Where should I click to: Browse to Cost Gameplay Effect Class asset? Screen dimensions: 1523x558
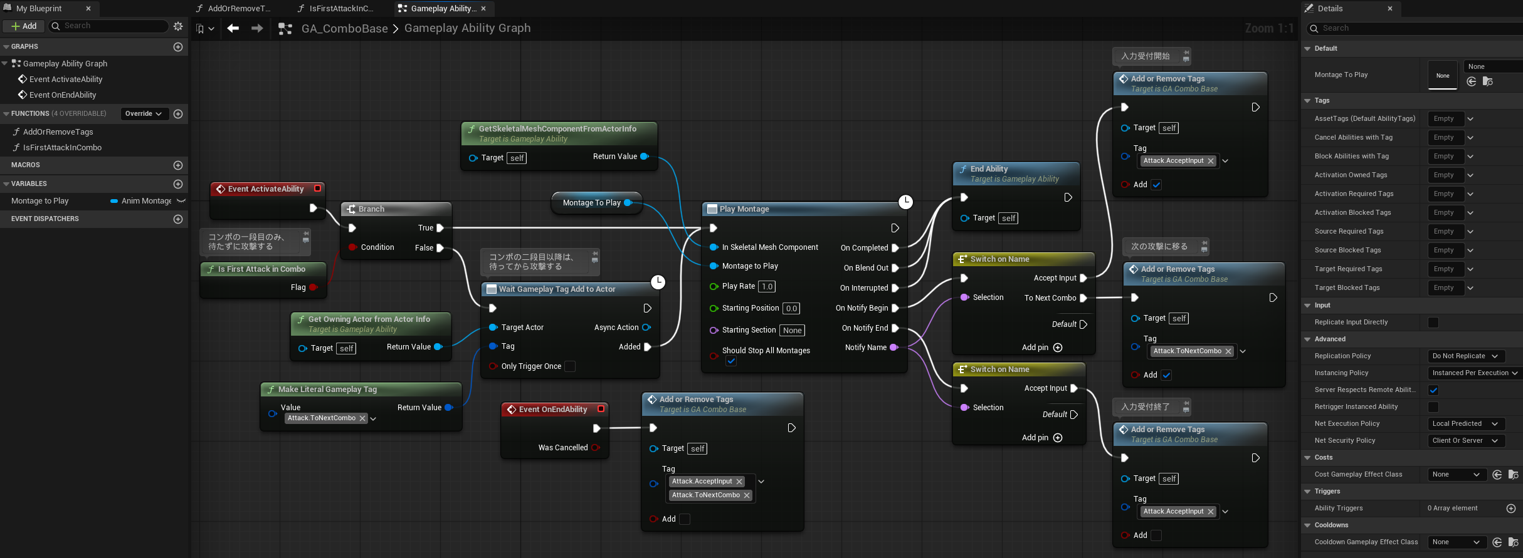1513,475
